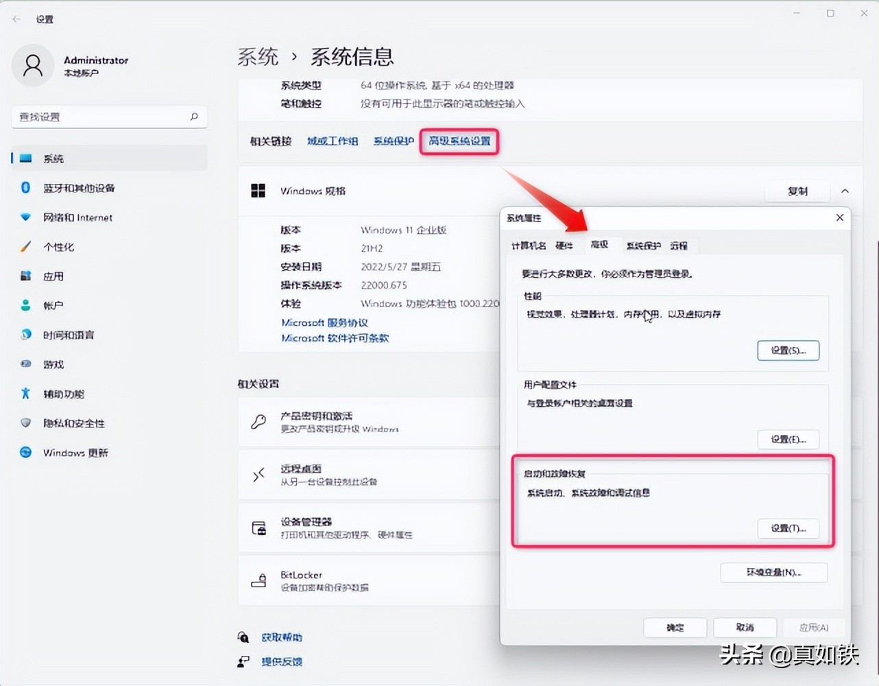Click the 复制 copy button

797,191
